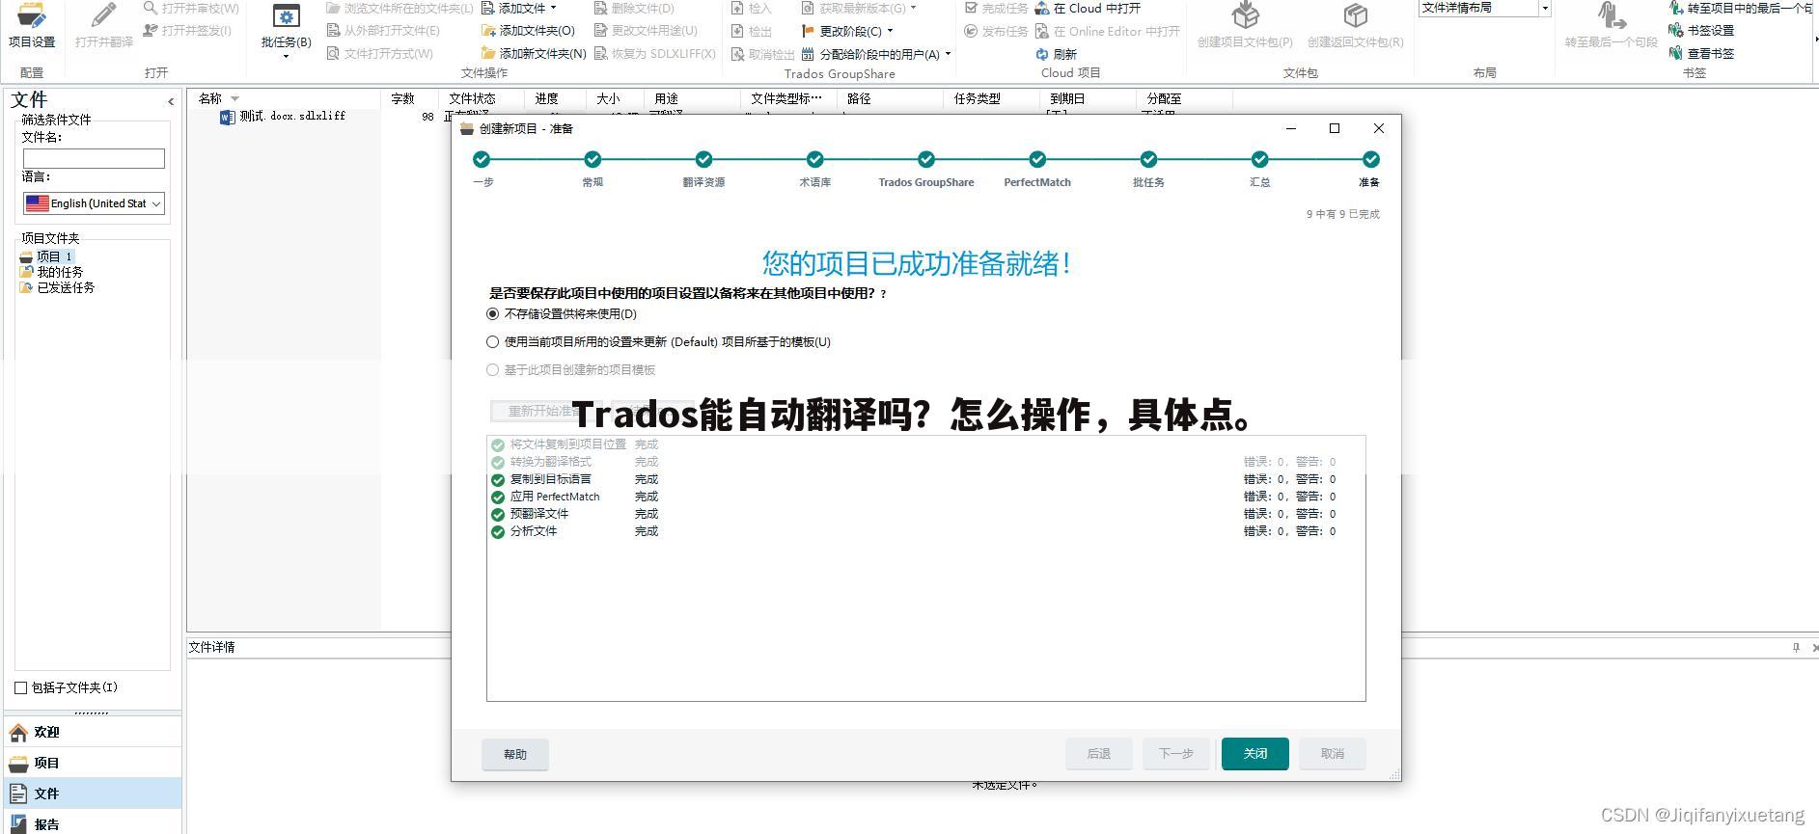Select radio 基于此项目创建新的项目模板

click(493, 370)
